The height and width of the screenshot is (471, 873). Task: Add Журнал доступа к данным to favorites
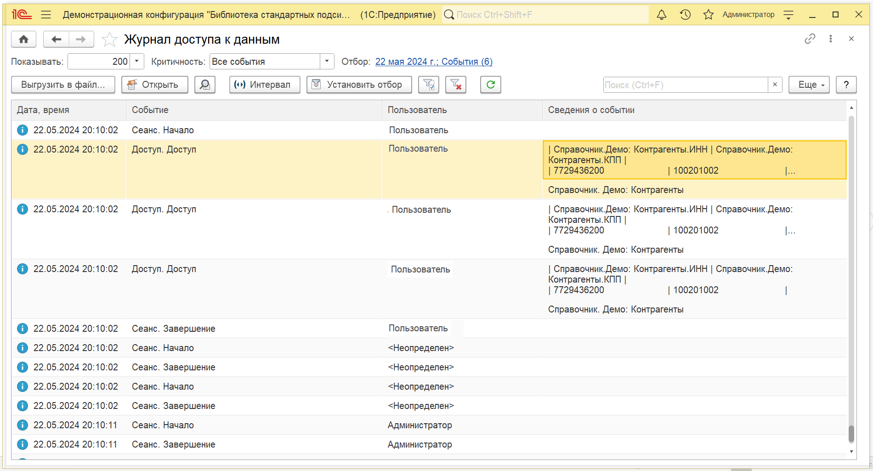[109, 40]
